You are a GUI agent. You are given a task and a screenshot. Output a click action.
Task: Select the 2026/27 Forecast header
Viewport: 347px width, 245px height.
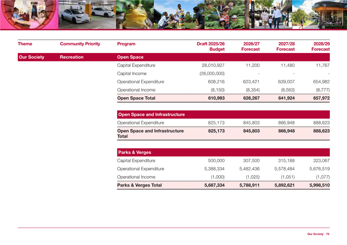(x=250, y=47)
